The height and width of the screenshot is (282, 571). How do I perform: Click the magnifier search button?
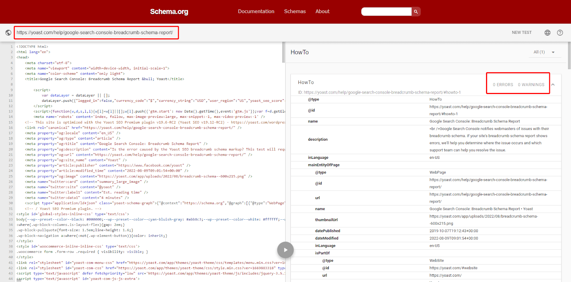(x=416, y=12)
